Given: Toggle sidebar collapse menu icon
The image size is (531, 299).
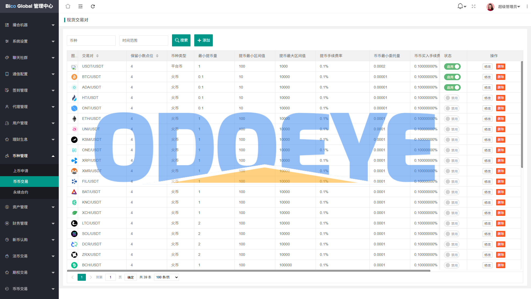Looking at the screenshot, I should pyautogui.click(x=80, y=6).
